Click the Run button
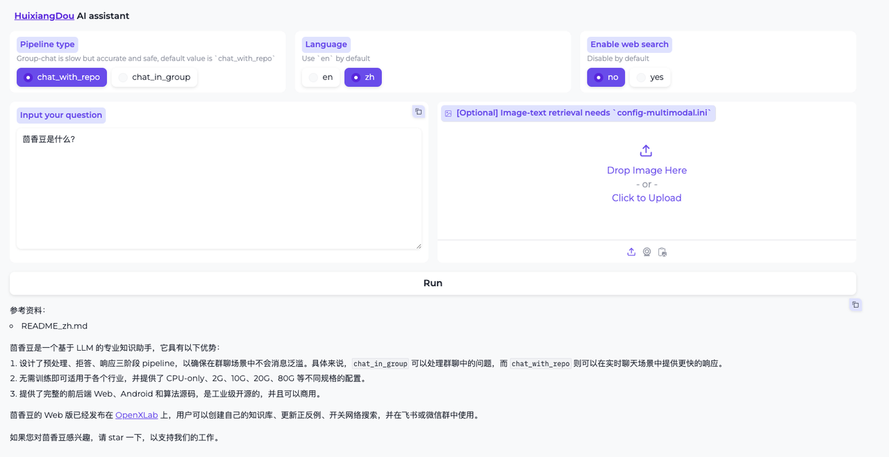Viewport: 889px width, 457px height. point(433,283)
